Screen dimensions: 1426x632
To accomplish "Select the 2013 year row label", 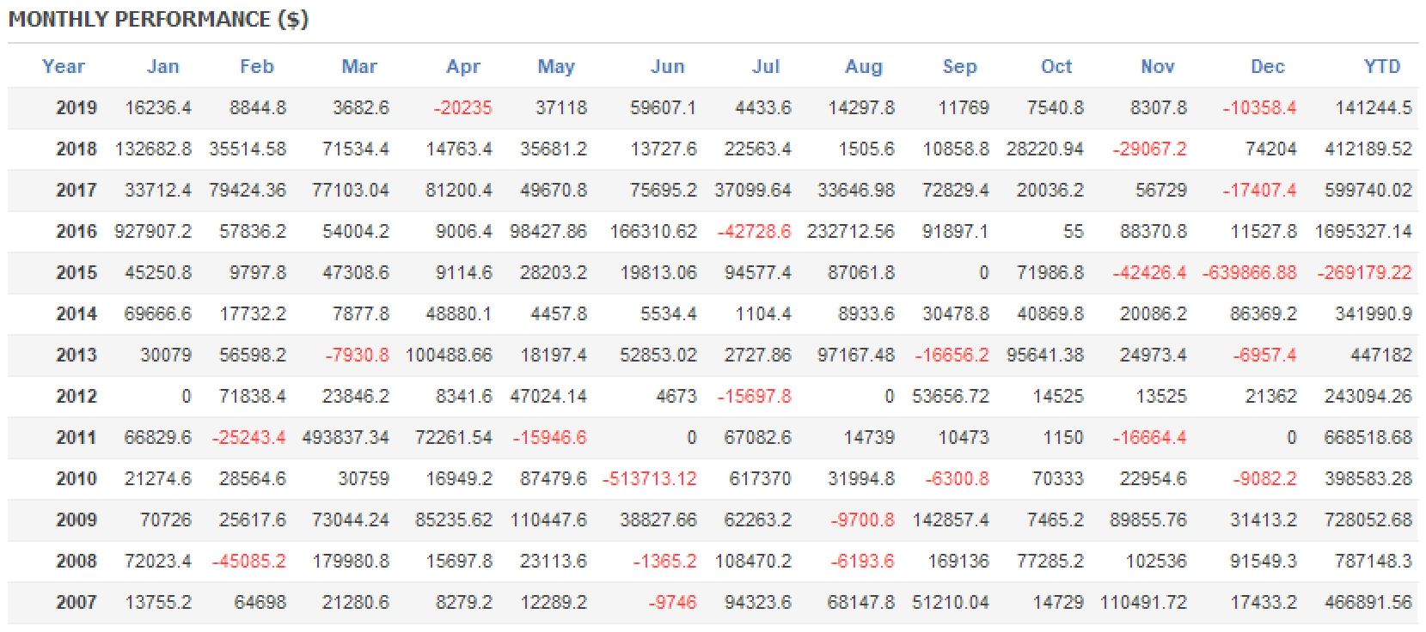I will [x=77, y=355].
